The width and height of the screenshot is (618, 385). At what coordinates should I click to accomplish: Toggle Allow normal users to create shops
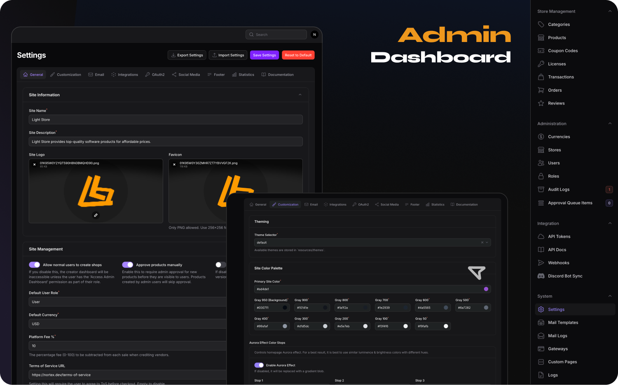[35, 265]
